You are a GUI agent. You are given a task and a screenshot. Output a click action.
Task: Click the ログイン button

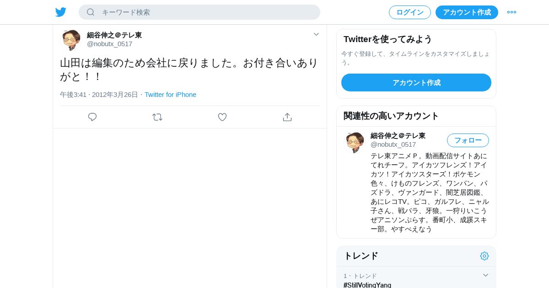(410, 12)
